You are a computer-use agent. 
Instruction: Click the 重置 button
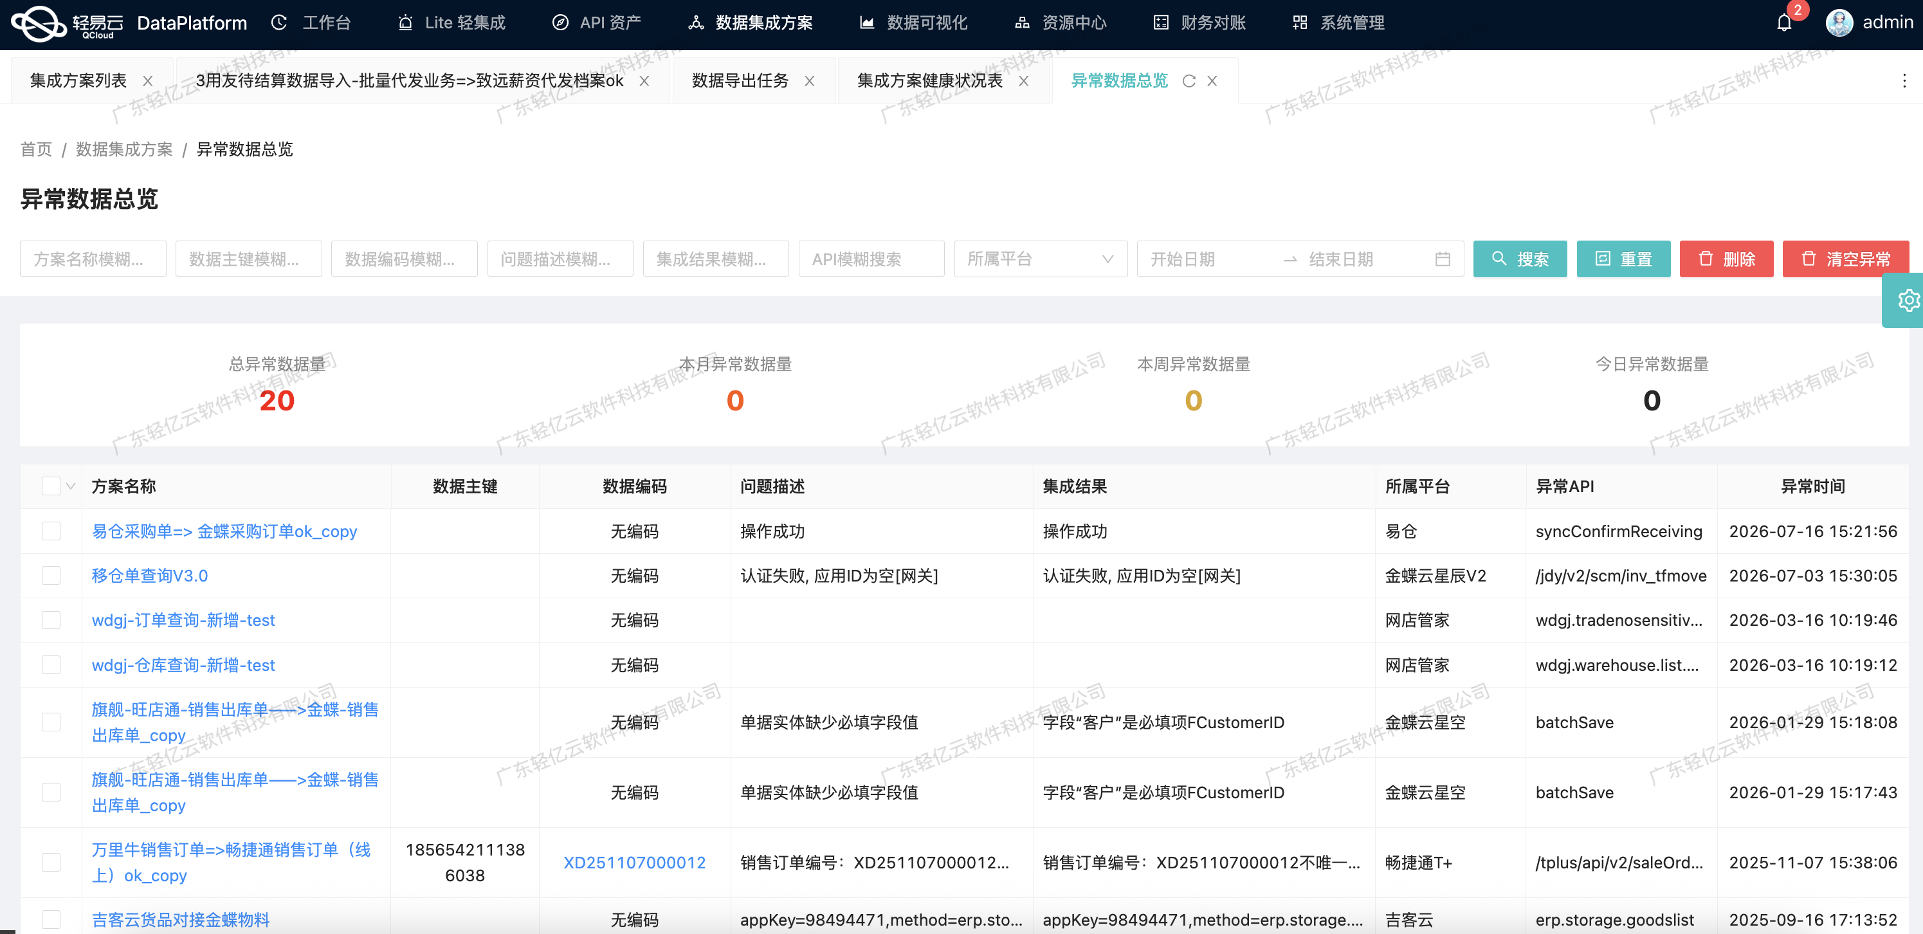point(1623,259)
